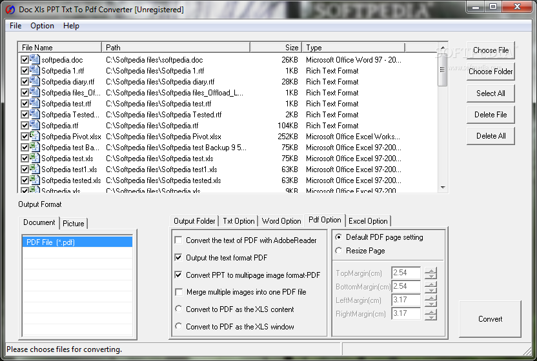Screen dimensions: 537x361
Task: Click the Softpedia diary.rtf file icon
Action: (x=35, y=81)
